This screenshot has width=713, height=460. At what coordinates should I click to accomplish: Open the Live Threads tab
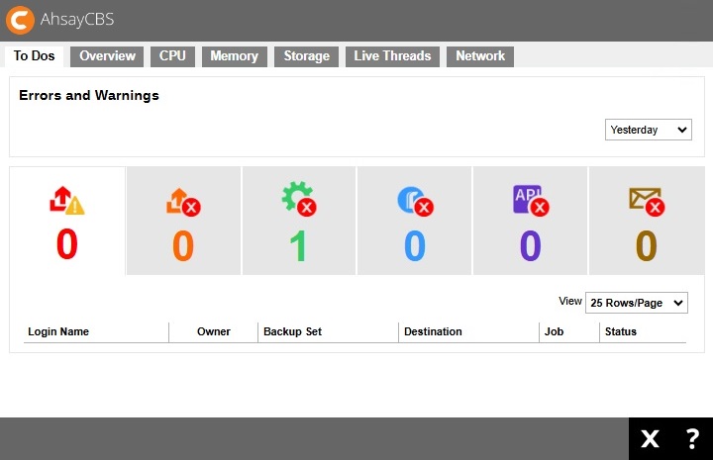coord(392,56)
